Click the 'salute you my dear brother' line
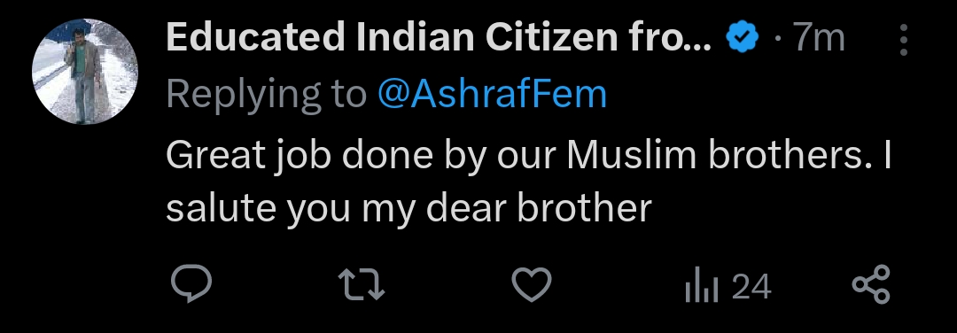 point(408,209)
